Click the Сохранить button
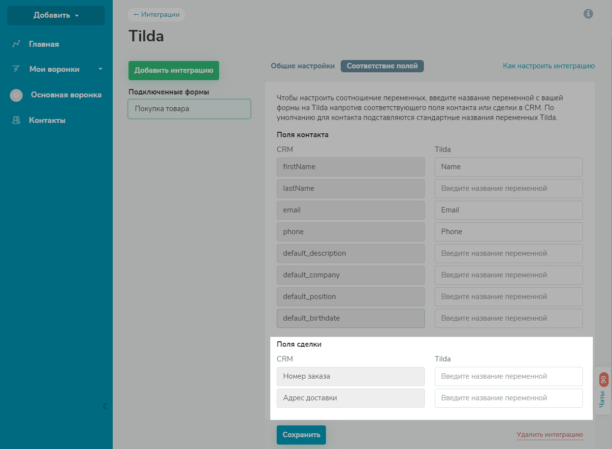 (x=301, y=435)
